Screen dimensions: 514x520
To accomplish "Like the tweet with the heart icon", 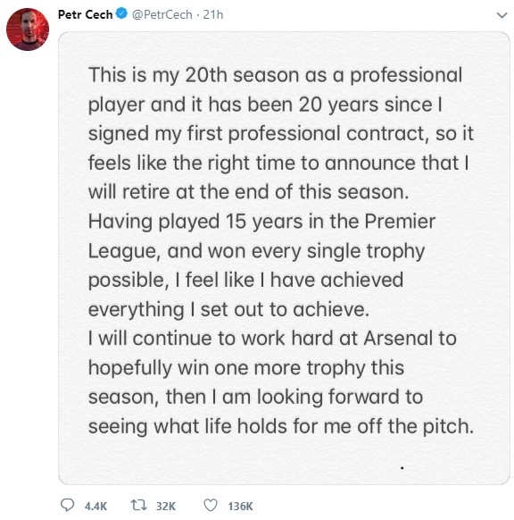I will pyautogui.click(x=211, y=506).
